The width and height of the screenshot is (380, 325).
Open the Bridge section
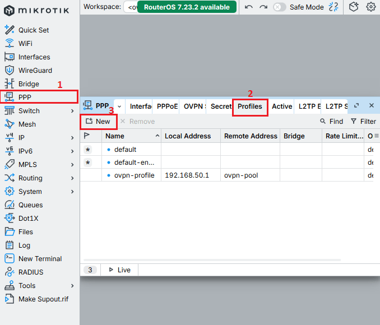22,84
